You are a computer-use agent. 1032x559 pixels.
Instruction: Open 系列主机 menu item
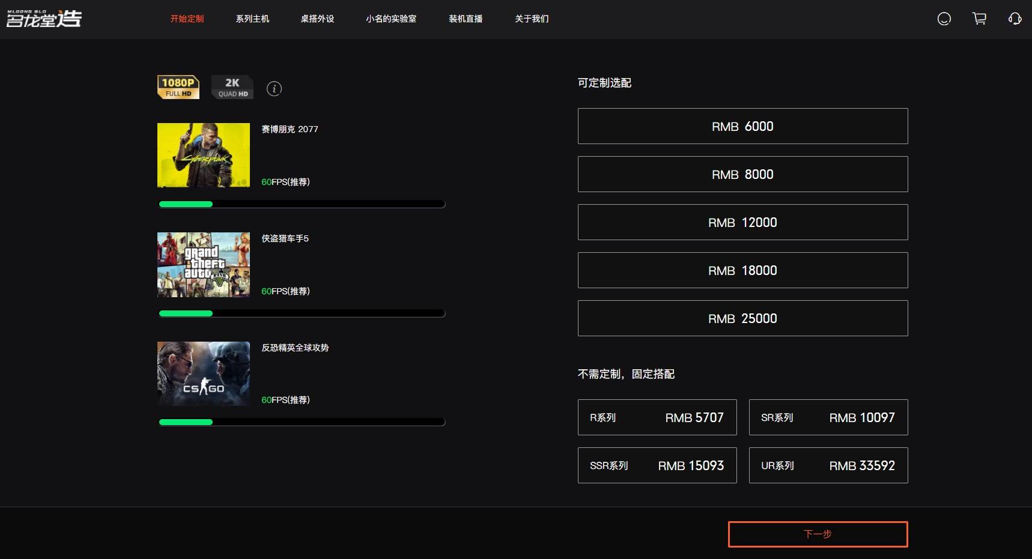(252, 19)
